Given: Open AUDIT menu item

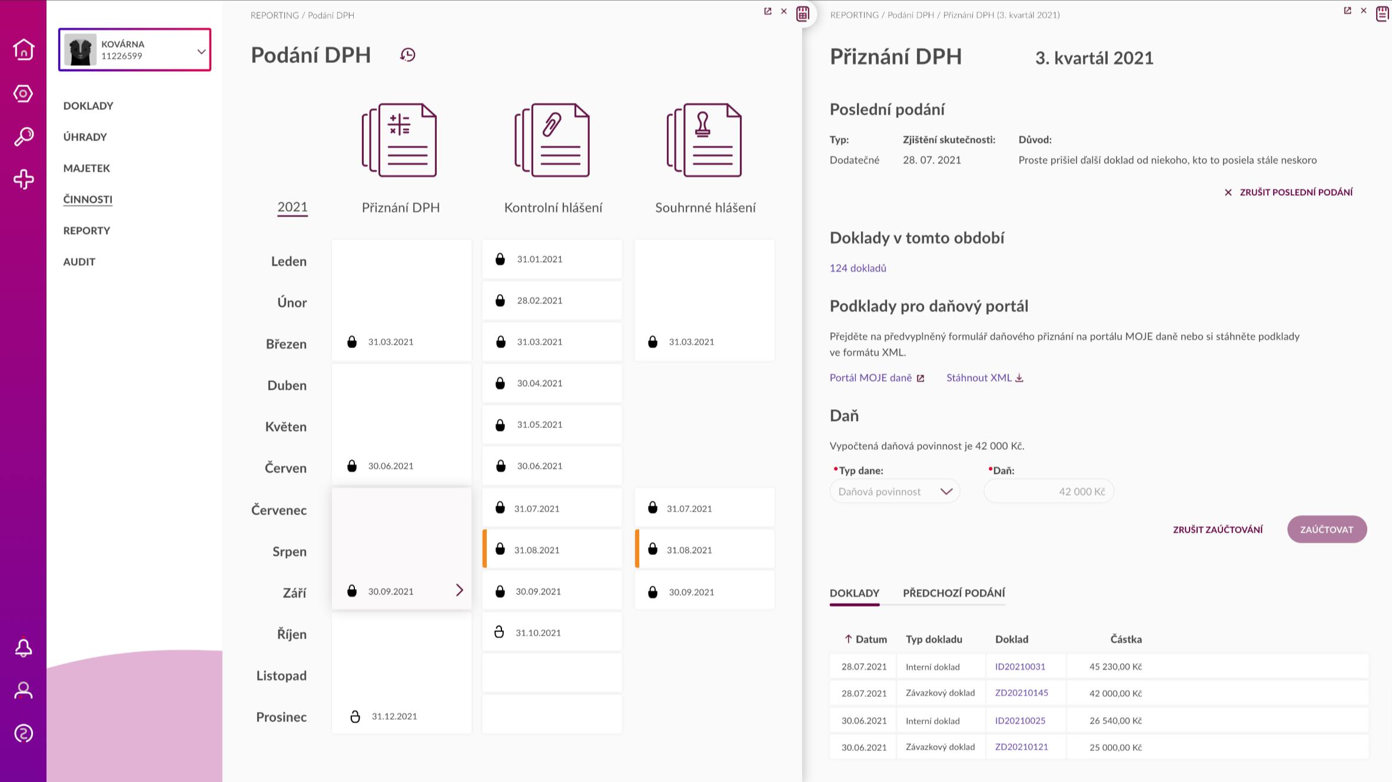Looking at the screenshot, I should (x=79, y=262).
